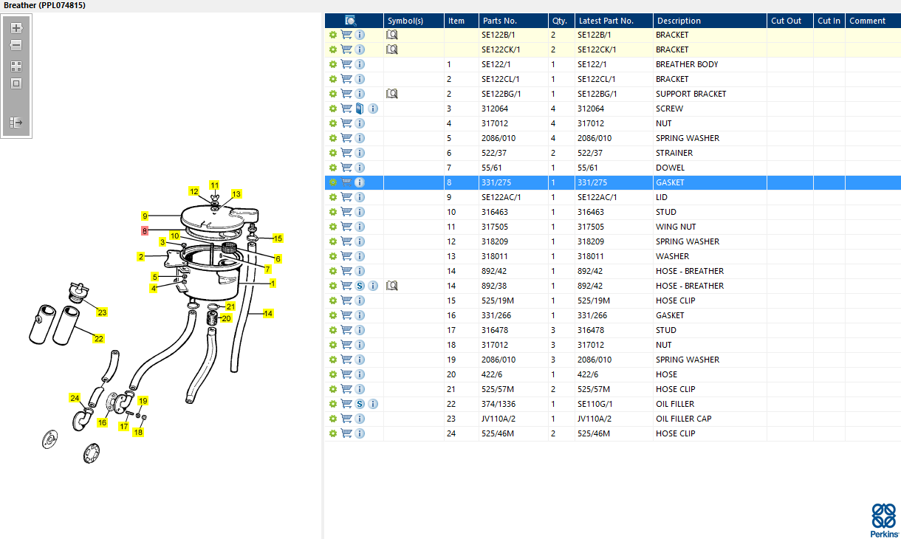The image size is (901, 539).
Task: Select callout 22 in the diagram
Action: [98, 338]
